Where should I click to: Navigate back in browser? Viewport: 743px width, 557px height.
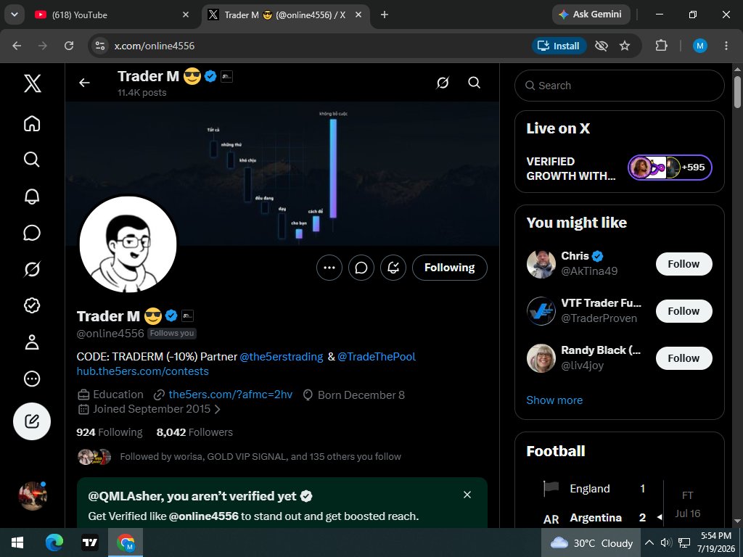pyautogui.click(x=17, y=46)
